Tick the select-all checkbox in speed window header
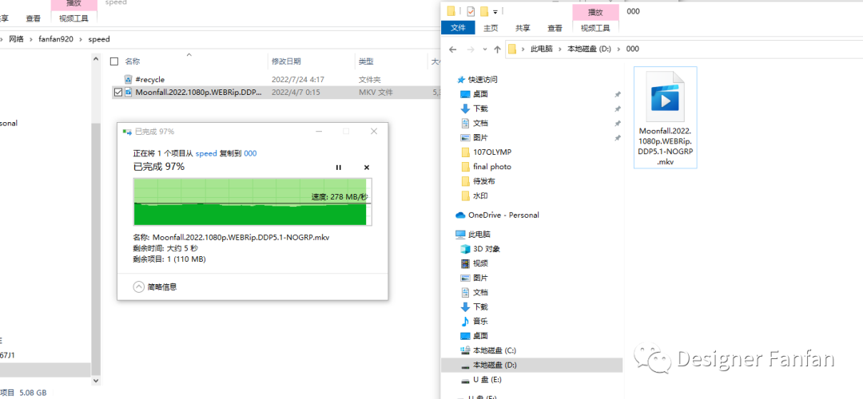 click(114, 61)
